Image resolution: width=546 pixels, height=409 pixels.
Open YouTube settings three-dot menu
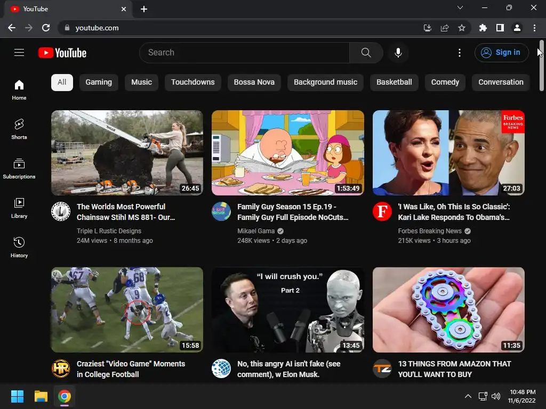tap(460, 53)
